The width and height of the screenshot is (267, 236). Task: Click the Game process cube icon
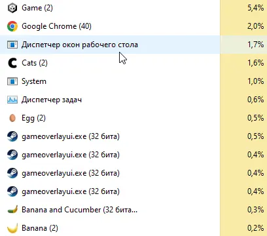coord(12,8)
